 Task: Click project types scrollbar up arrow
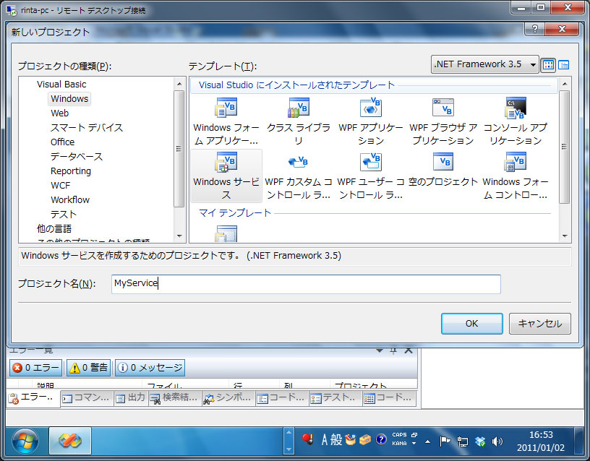point(179,84)
